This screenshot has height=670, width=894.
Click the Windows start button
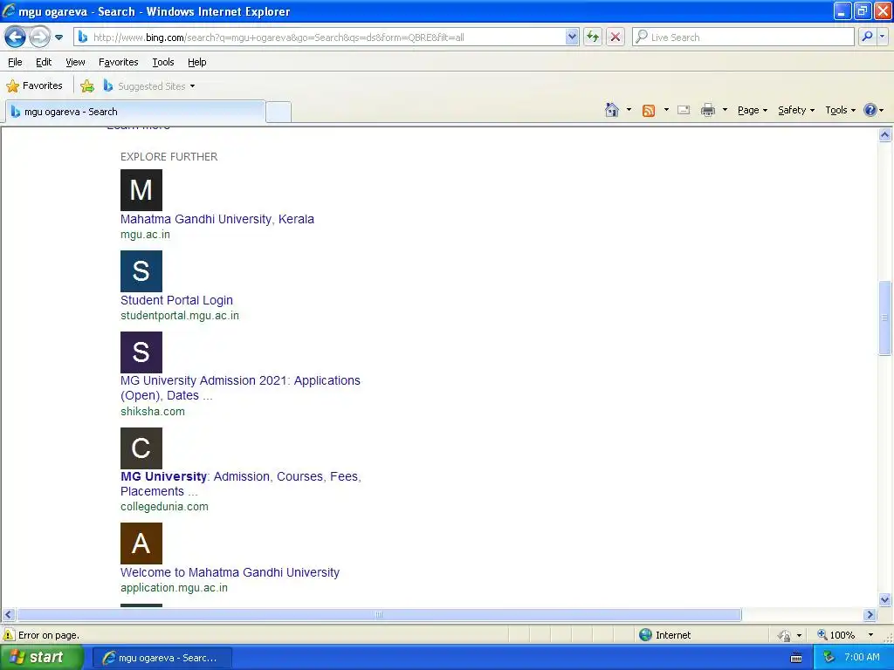tap(41, 658)
